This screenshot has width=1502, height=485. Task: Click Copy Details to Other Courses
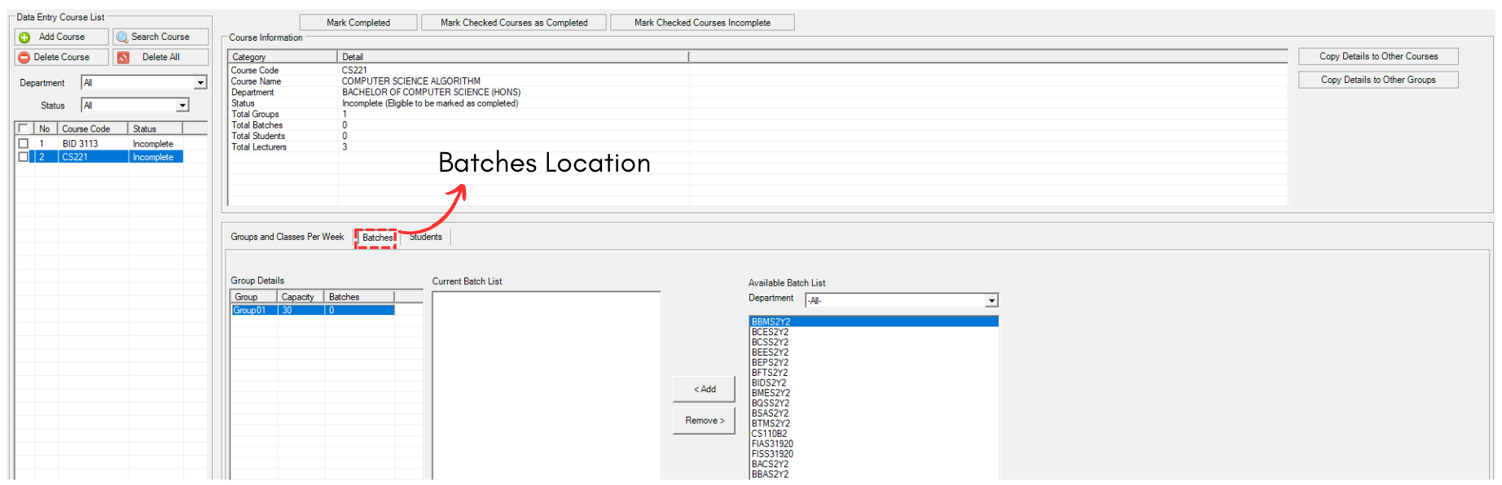pyautogui.click(x=1378, y=56)
